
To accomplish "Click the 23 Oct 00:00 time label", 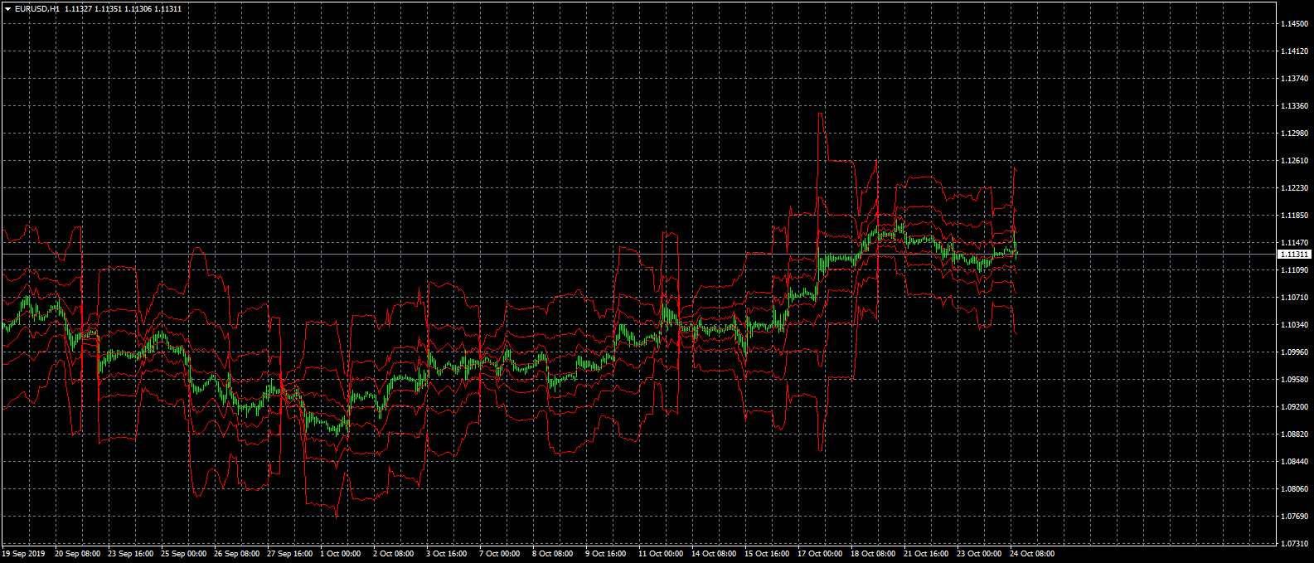I will (x=979, y=554).
